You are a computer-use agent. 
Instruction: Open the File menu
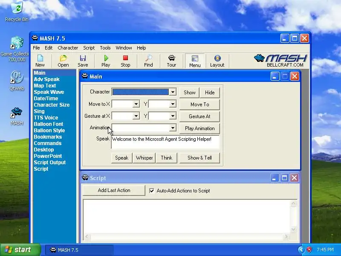[36, 48]
